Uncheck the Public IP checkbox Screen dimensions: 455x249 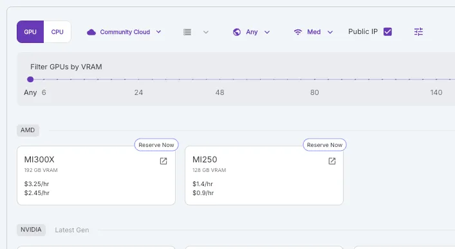[387, 31]
